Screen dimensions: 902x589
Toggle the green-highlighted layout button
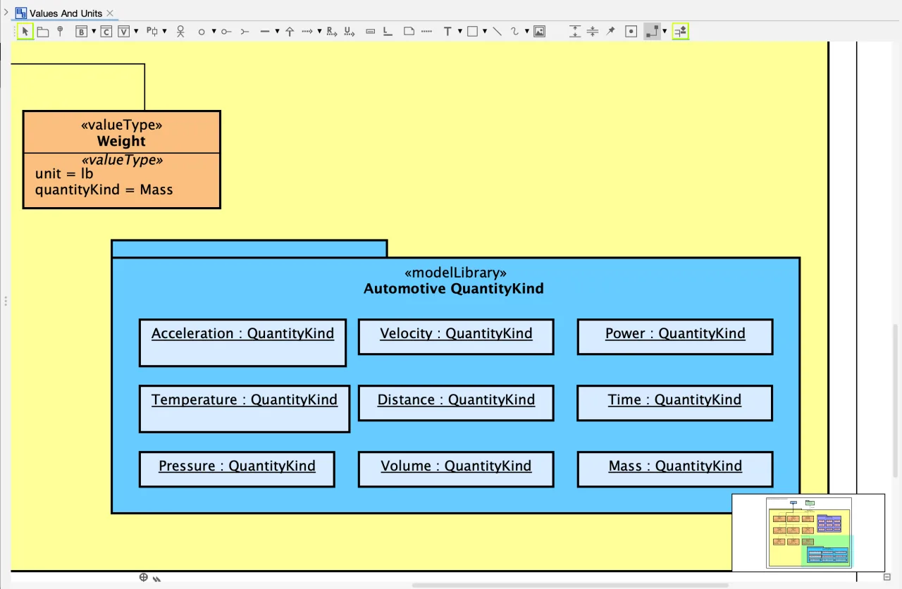pos(680,32)
